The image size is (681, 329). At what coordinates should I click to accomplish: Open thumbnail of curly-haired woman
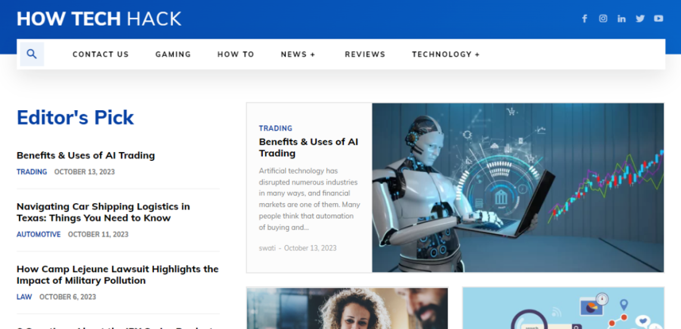pos(348,308)
